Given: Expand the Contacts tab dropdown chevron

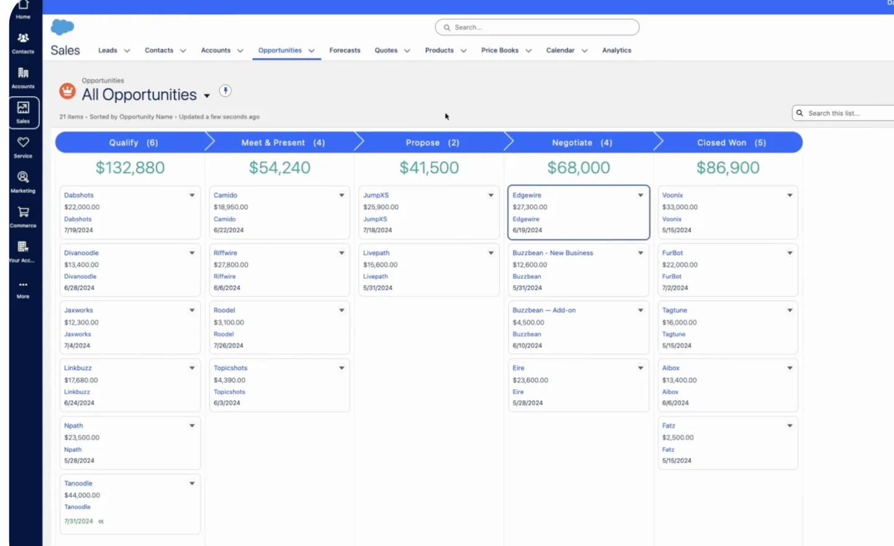Looking at the screenshot, I should [x=183, y=51].
